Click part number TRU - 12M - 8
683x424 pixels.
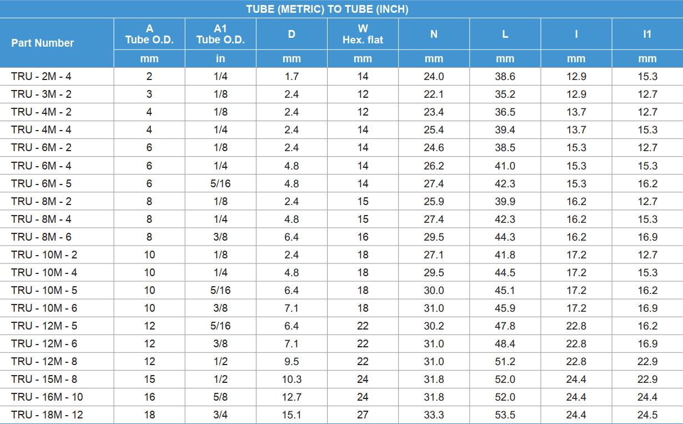44,361
